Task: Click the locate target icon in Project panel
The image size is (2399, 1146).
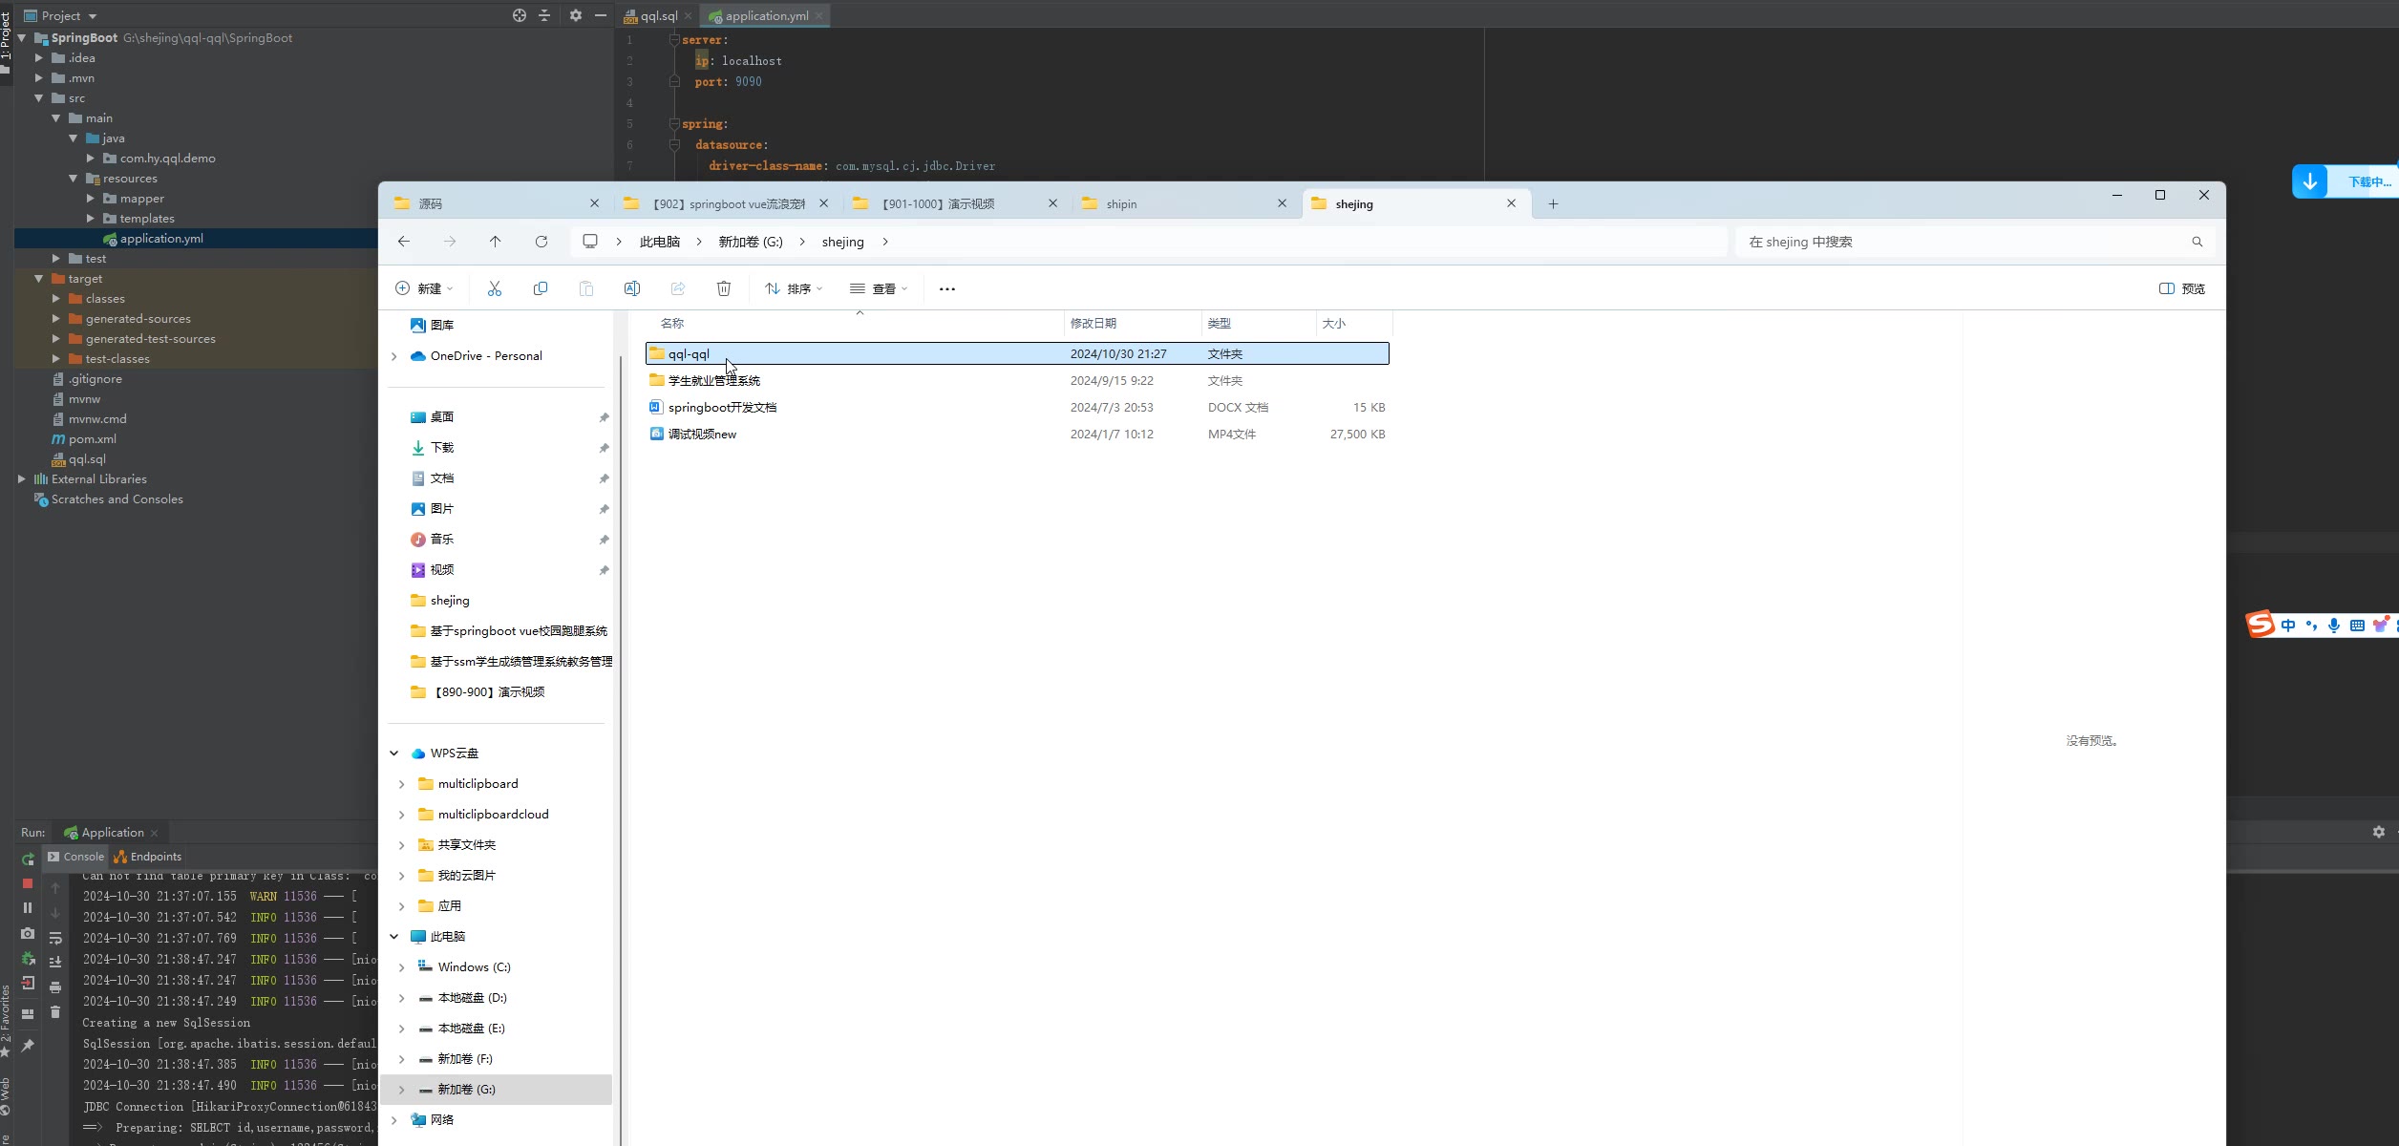Action: [520, 15]
